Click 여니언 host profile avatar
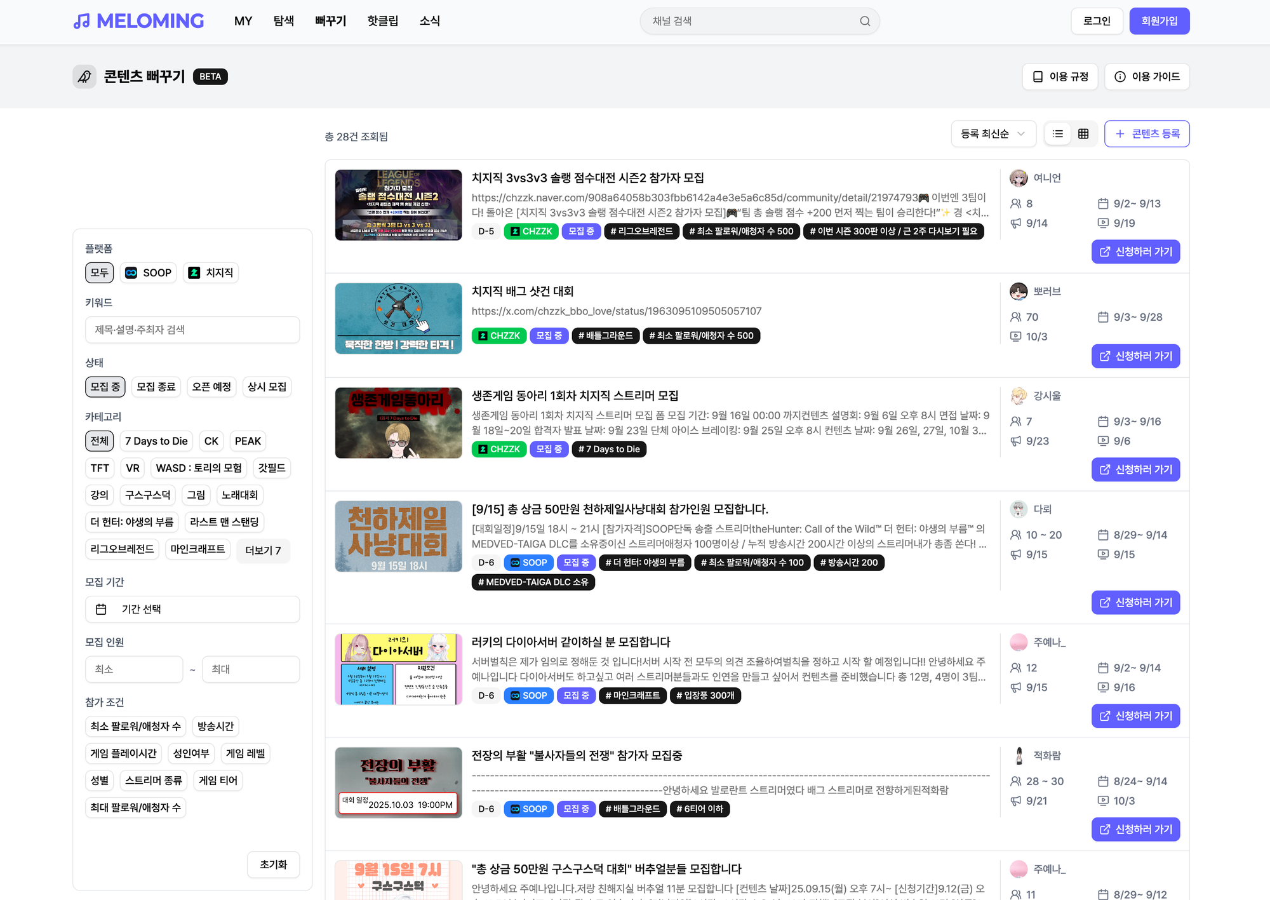 1019,178
